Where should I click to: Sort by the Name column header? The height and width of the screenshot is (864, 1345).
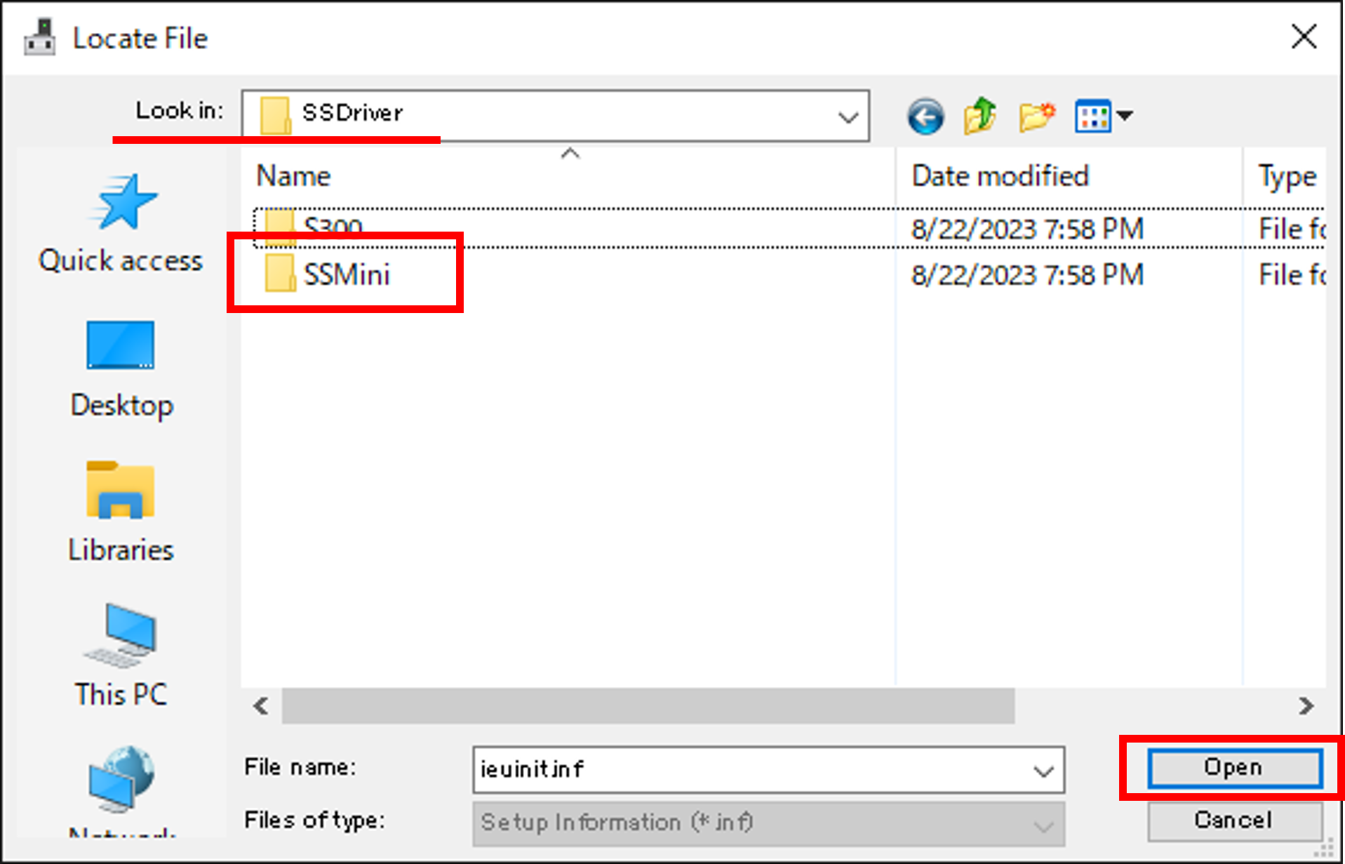[293, 175]
